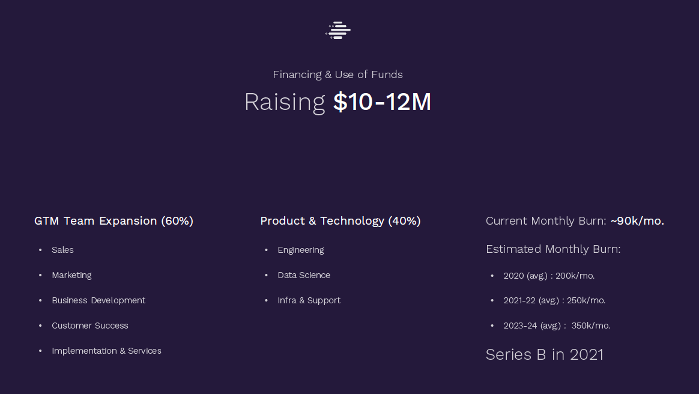Select the "Financing & Use of Funds" subtitle
This screenshot has height=394, width=699.
pyautogui.click(x=337, y=74)
